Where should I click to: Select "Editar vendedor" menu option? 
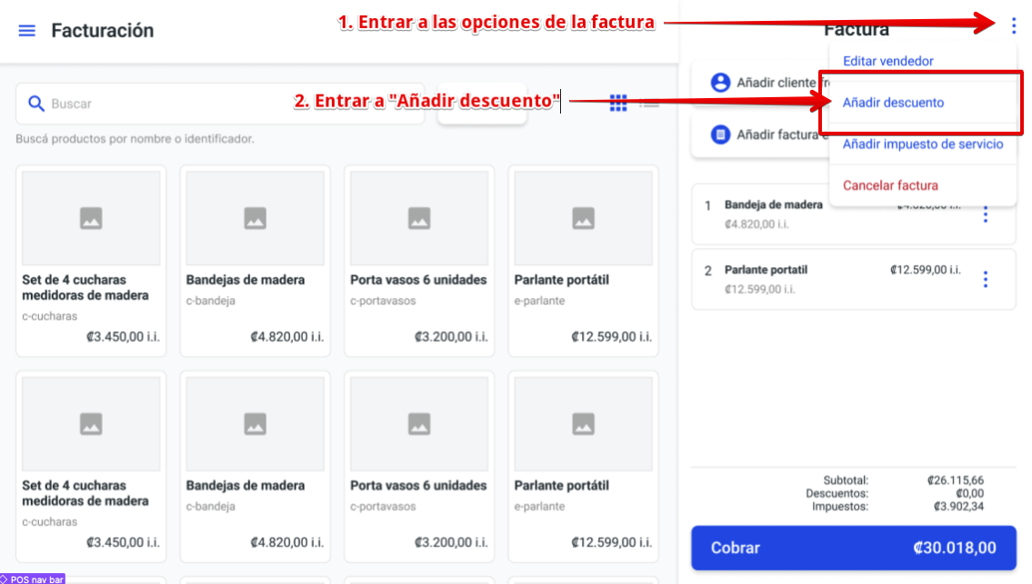click(888, 61)
